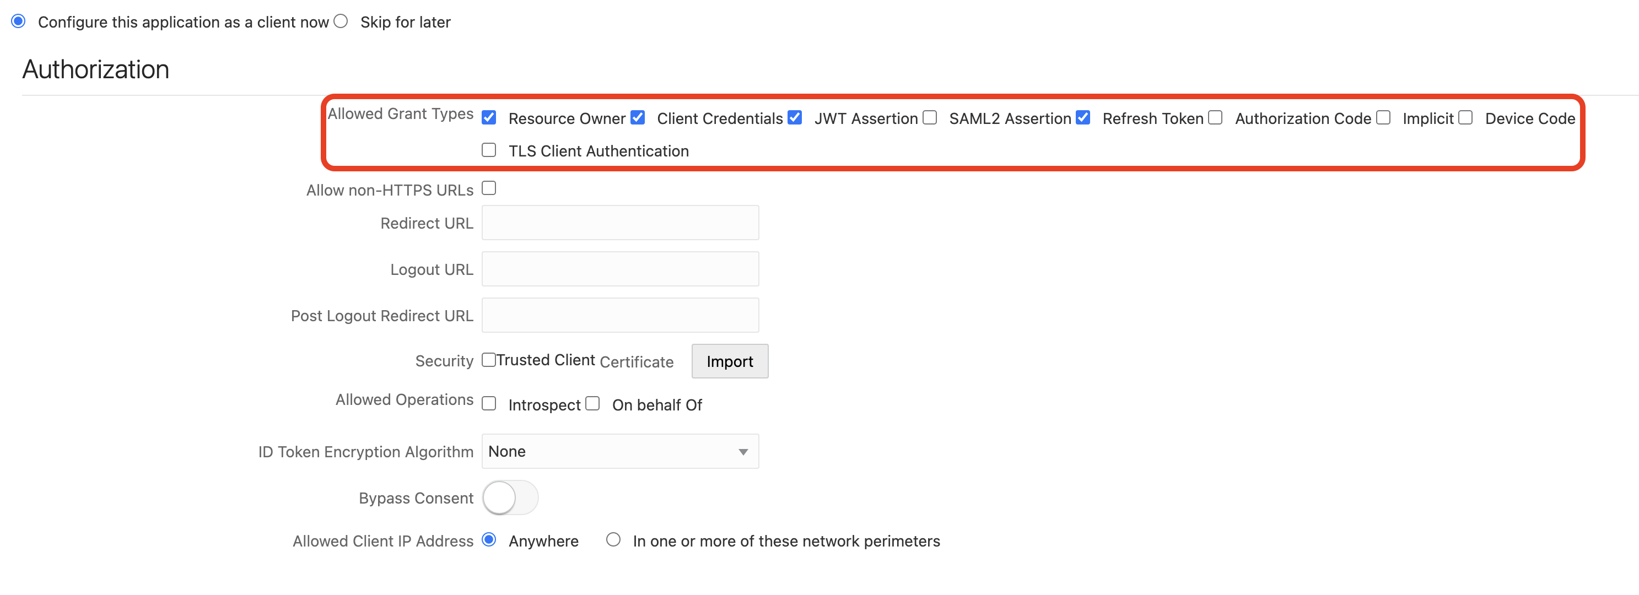This screenshot has width=1639, height=595.
Task: Open ID Token Encryption Algorithm dropdown
Action: [x=619, y=452]
